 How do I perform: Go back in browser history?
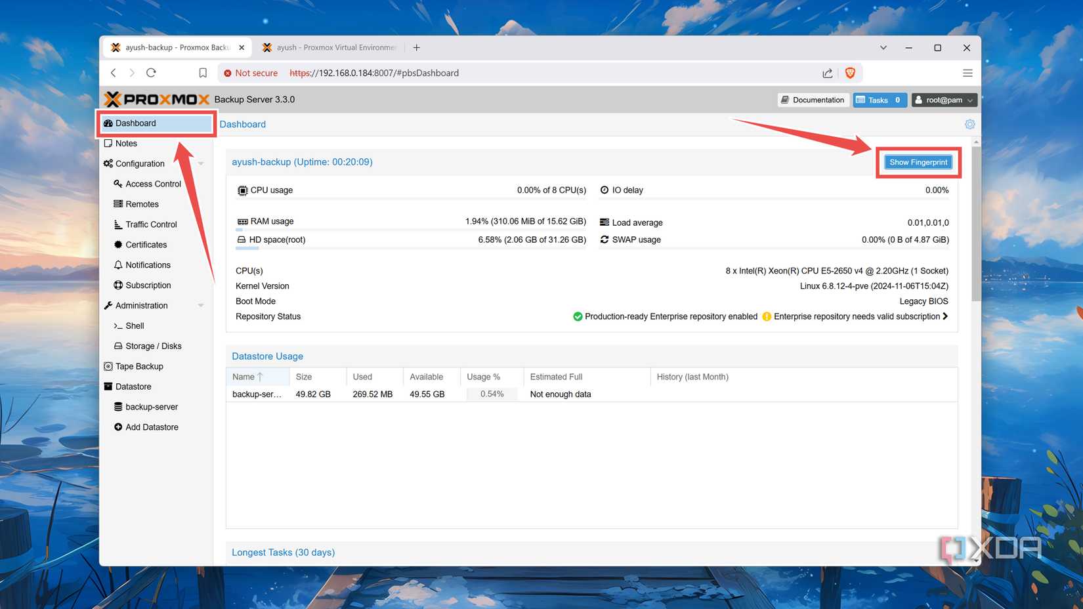pyautogui.click(x=114, y=73)
